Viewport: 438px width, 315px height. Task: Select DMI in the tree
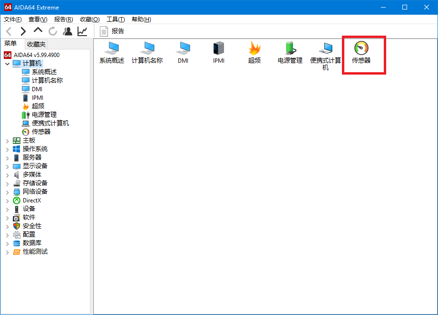click(37, 89)
